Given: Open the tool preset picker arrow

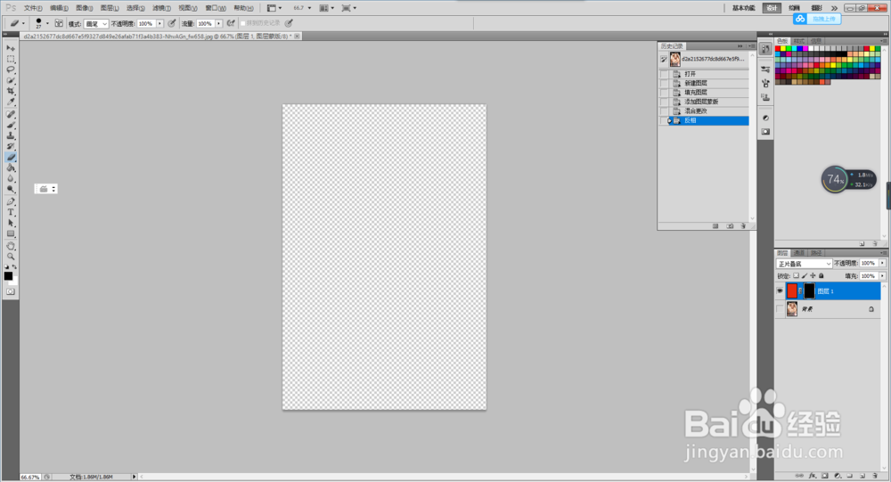Looking at the screenshot, I should pyautogui.click(x=23, y=23).
